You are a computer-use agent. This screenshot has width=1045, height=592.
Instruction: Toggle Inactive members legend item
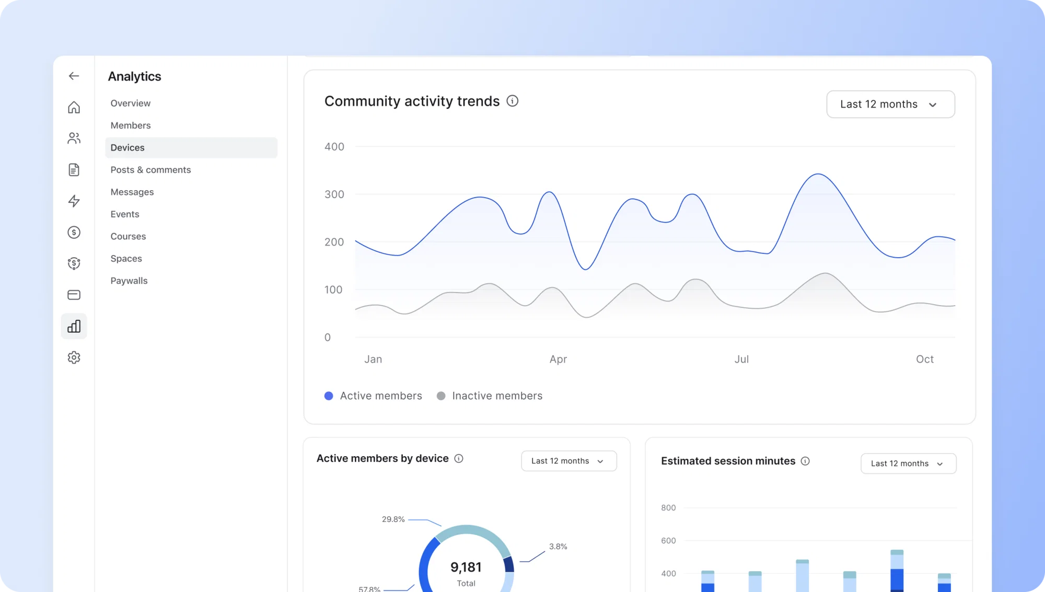click(490, 396)
